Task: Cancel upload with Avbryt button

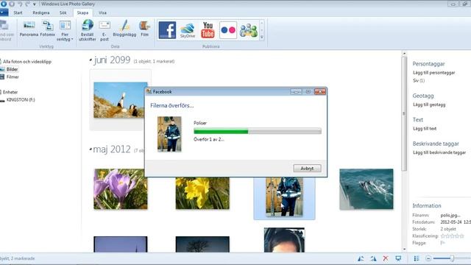Action: [x=307, y=169]
